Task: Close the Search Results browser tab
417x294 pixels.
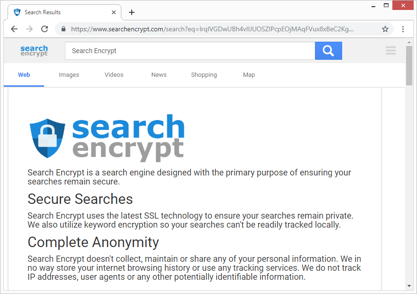Action: click(x=113, y=12)
